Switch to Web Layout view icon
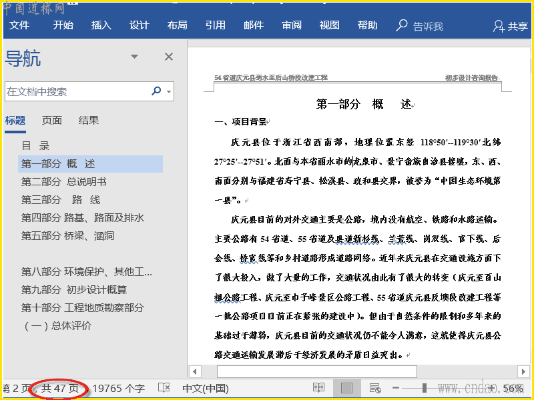Screen dimensions: 534x400 pyautogui.click(x=375, y=388)
